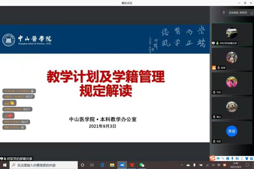
Task: Toggle system volume speaker icon in tray
Action: (213, 165)
